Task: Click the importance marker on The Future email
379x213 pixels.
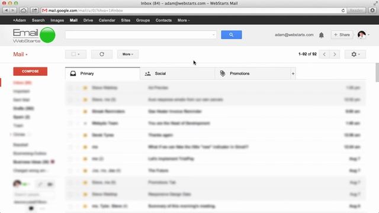Action: pyautogui.click(x=85, y=171)
